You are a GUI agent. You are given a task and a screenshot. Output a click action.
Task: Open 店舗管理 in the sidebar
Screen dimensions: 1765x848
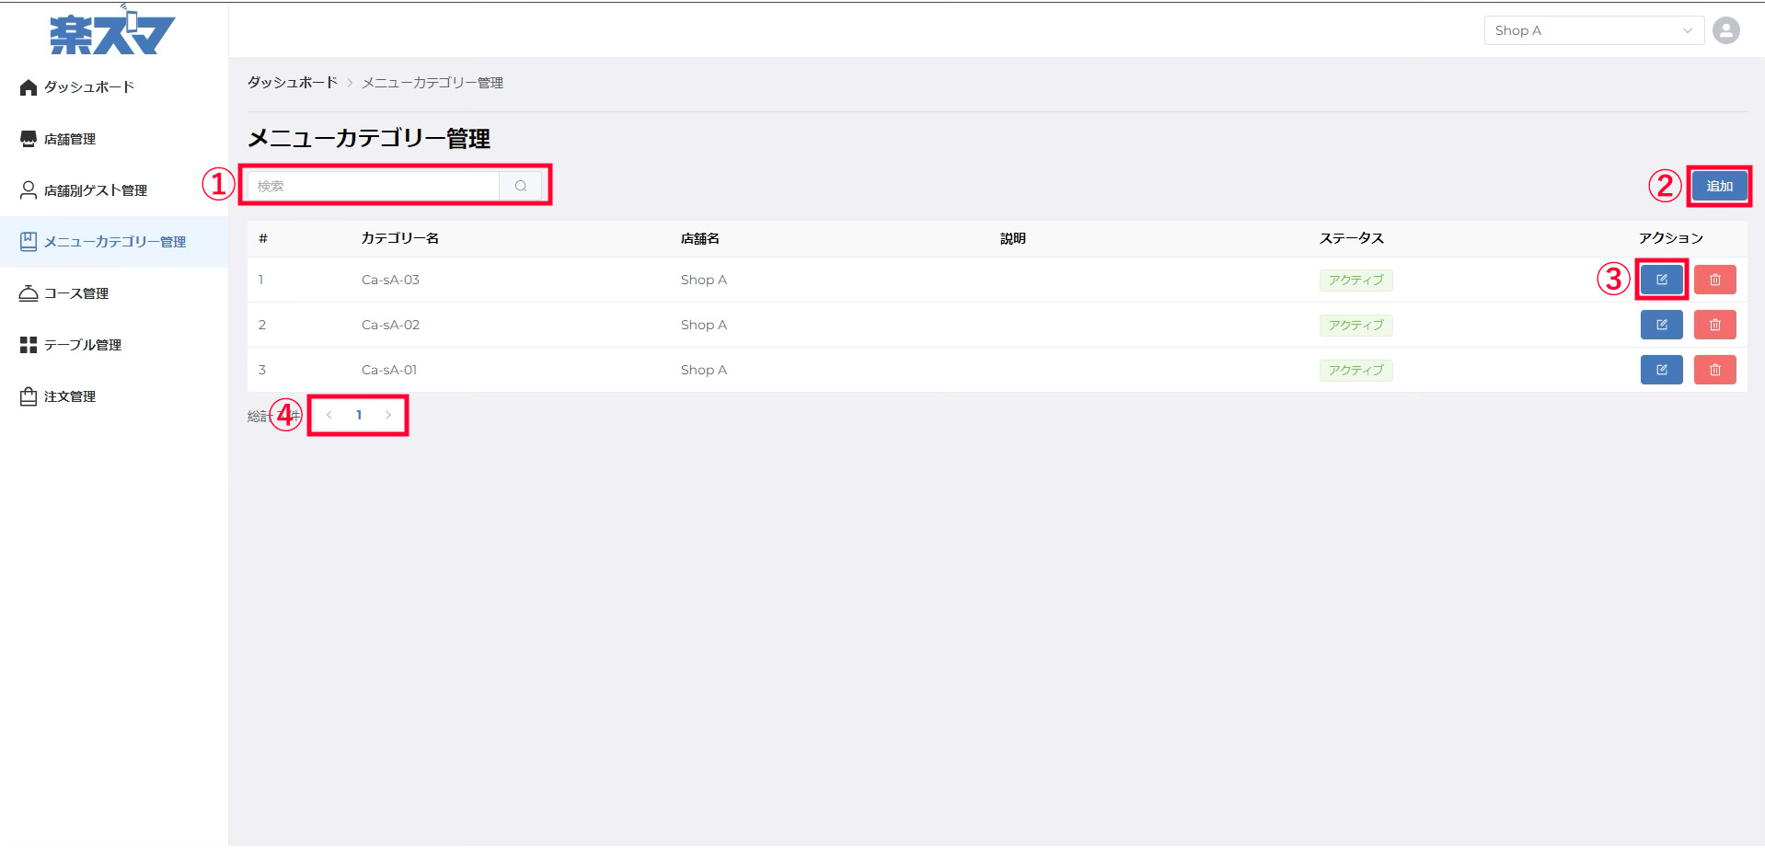coord(70,139)
